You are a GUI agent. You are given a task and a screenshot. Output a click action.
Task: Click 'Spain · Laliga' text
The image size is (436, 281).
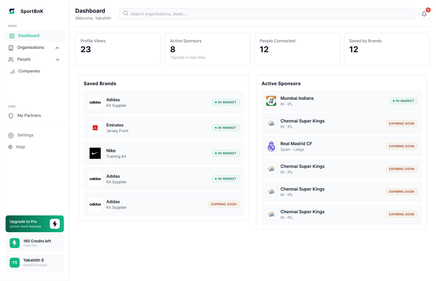[292, 150]
